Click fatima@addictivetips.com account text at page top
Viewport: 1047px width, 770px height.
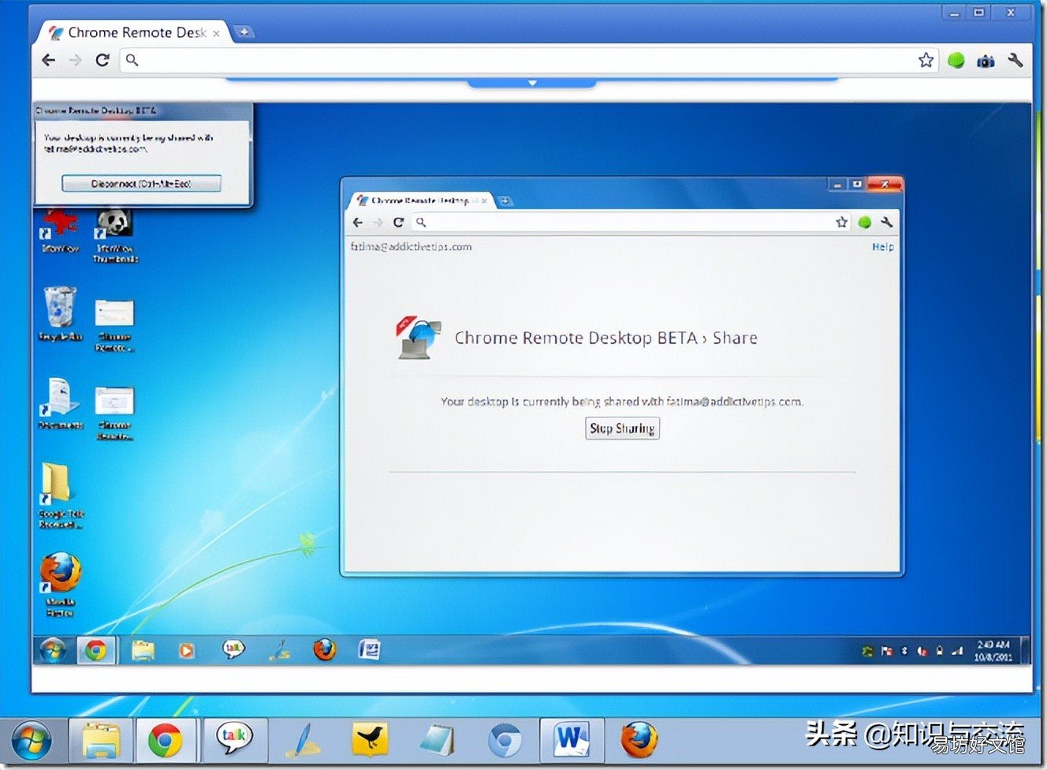[x=411, y=246]
